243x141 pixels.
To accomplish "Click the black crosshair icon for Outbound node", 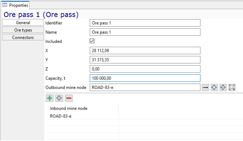I will click(x=214, y=88).
